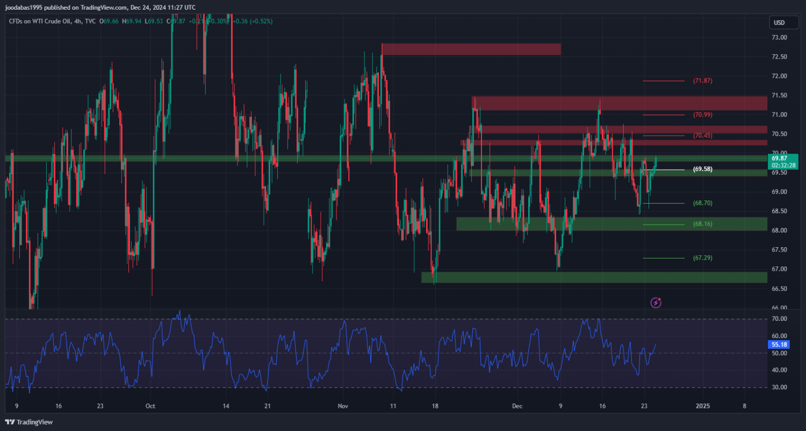Select the (71.87) red resistance level label

[702, 81]
